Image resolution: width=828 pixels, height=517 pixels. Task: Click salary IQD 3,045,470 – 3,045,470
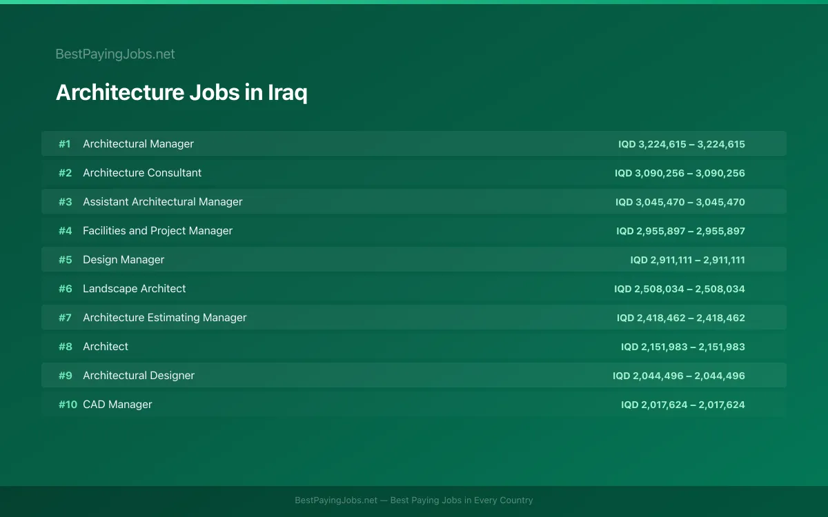point(680,202)
